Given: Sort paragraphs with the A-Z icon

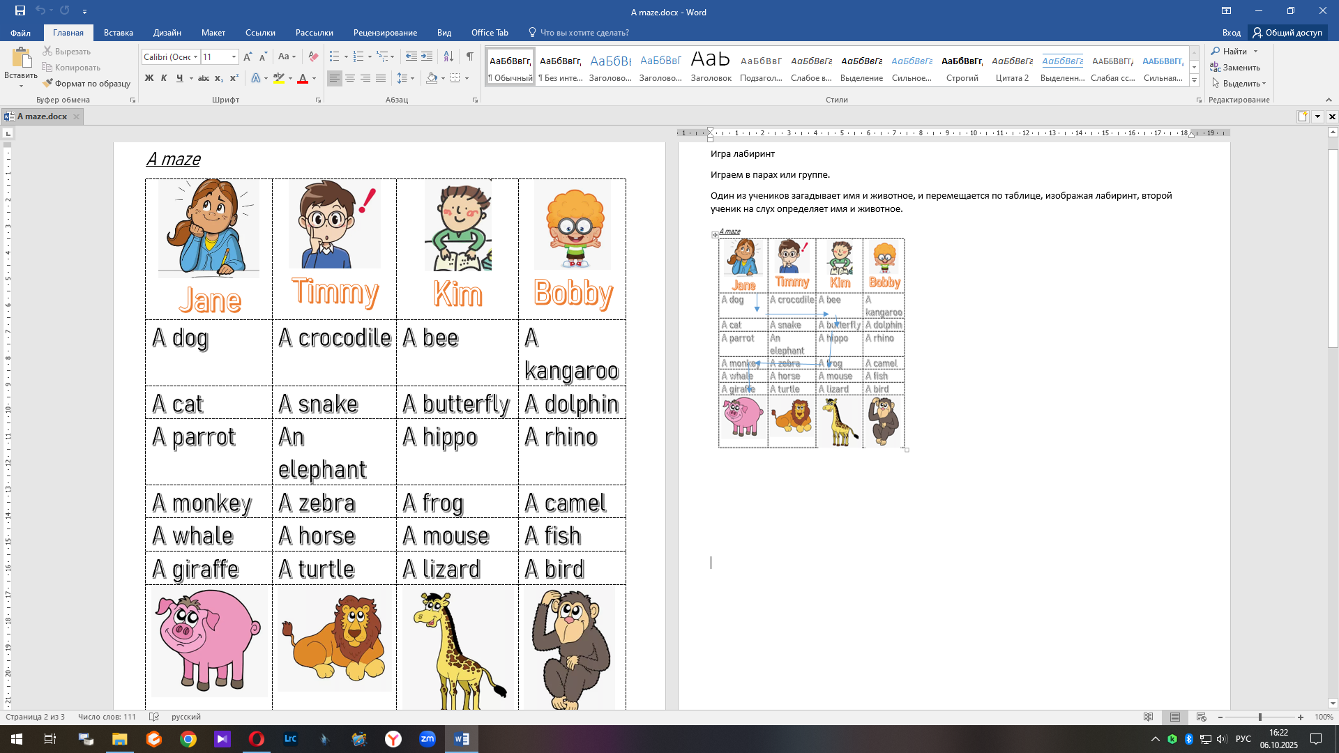Looking at the screenshot, I should coord(448,57).
